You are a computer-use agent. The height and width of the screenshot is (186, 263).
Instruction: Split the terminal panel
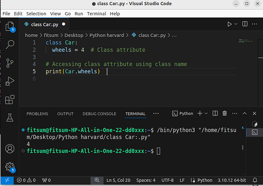point(215,113)
